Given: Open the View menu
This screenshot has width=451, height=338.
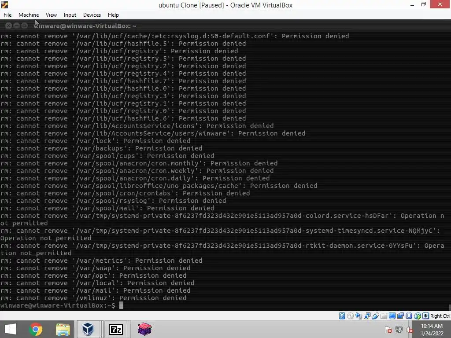Looking at the screenshot, I should pyautogui.click(x=51, y=15).
